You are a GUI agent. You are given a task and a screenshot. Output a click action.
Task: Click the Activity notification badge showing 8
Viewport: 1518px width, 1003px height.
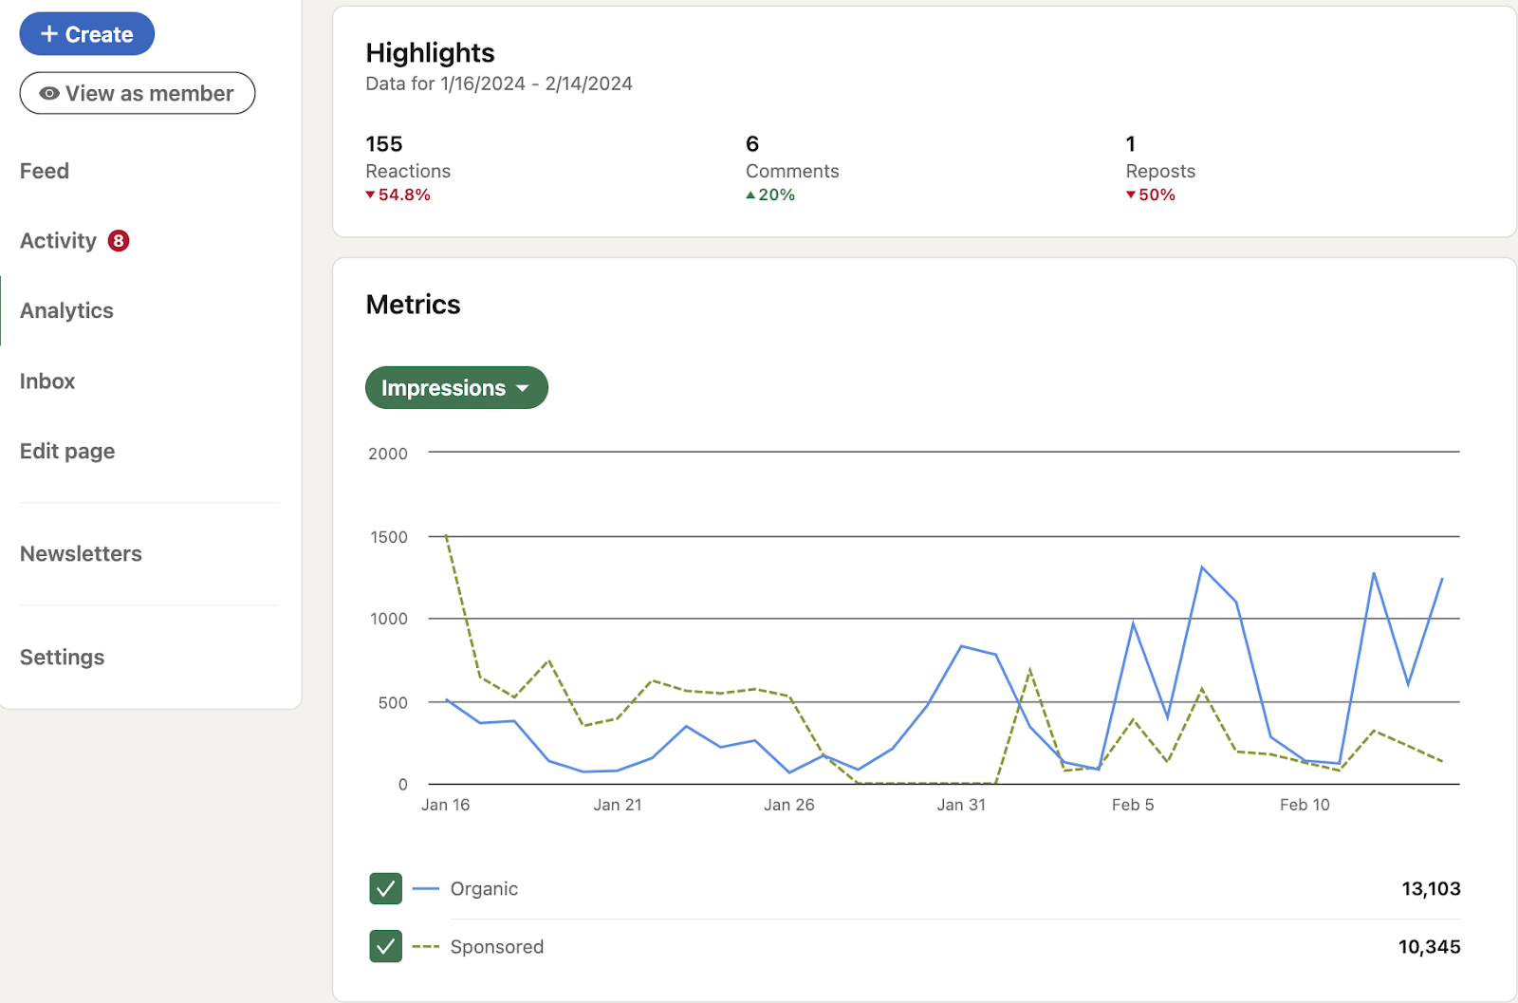[x=118, y=240]
